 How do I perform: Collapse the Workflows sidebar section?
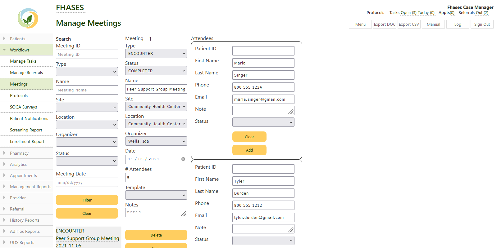click(26, 50)
